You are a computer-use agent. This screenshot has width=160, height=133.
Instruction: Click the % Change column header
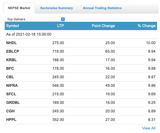pyautogui.click(x=146, y=26)
